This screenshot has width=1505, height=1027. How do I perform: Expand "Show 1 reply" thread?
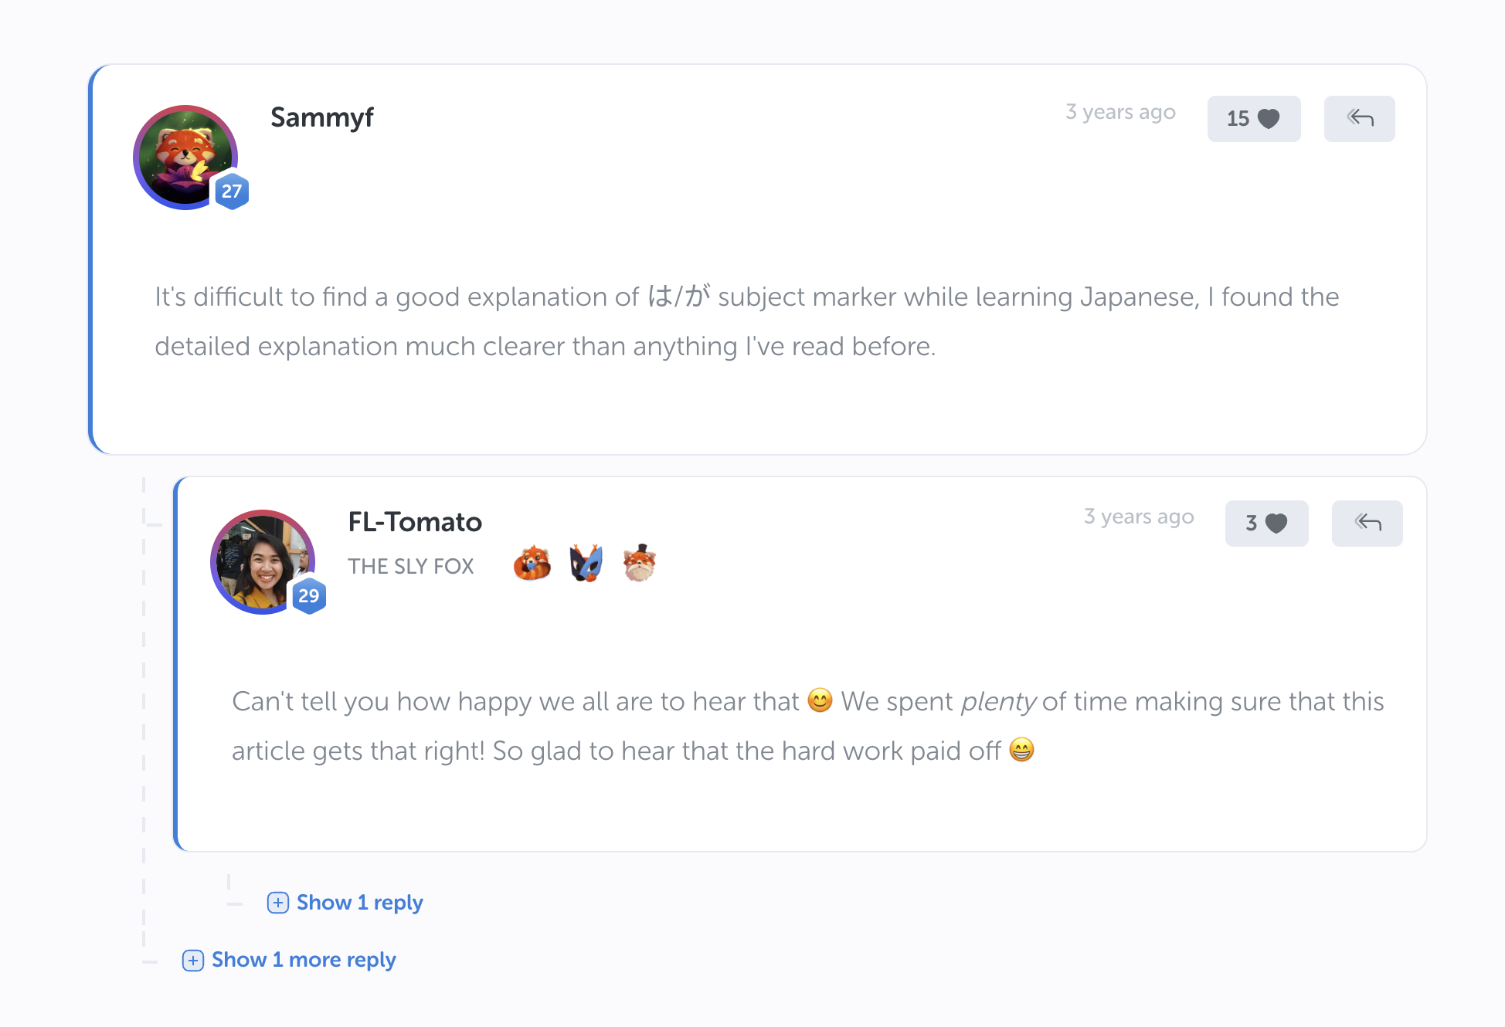(359, 903)
